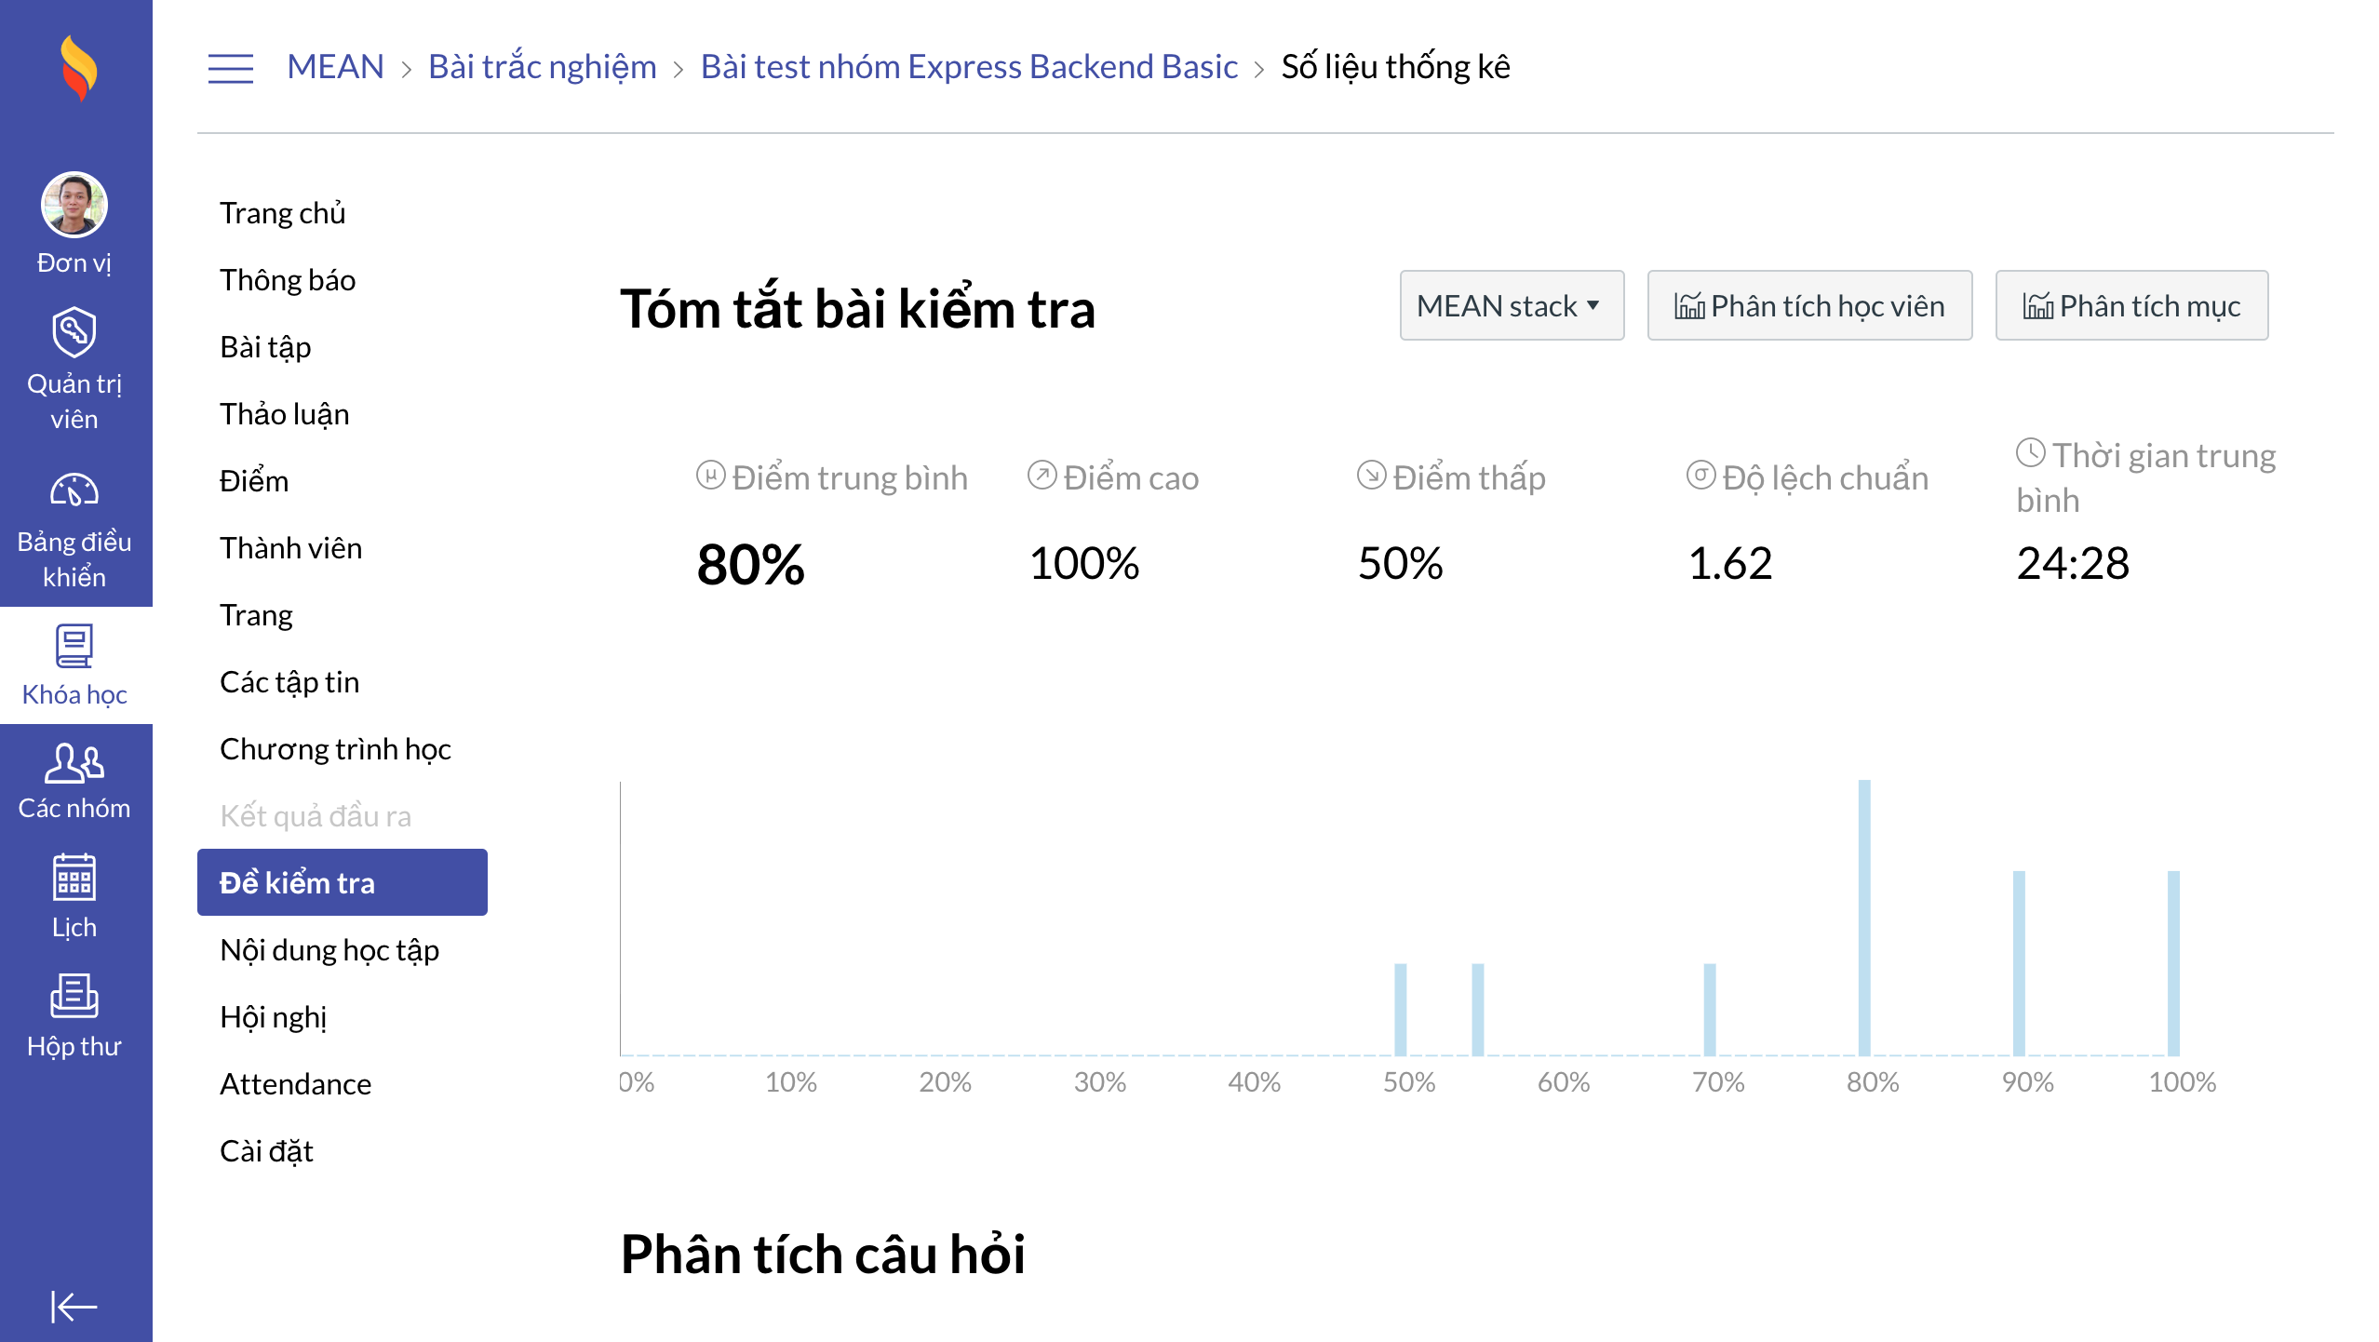Open Khóa học courses icon

tap(74, 647)
